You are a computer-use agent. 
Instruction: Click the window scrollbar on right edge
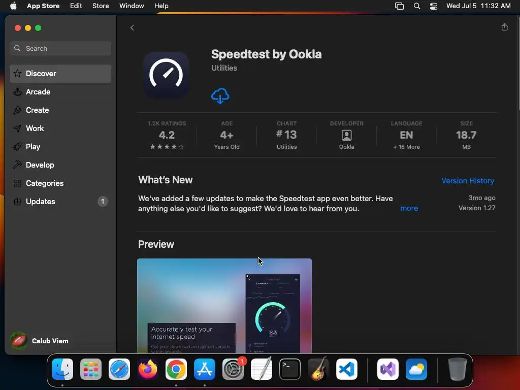coord(518,63)
